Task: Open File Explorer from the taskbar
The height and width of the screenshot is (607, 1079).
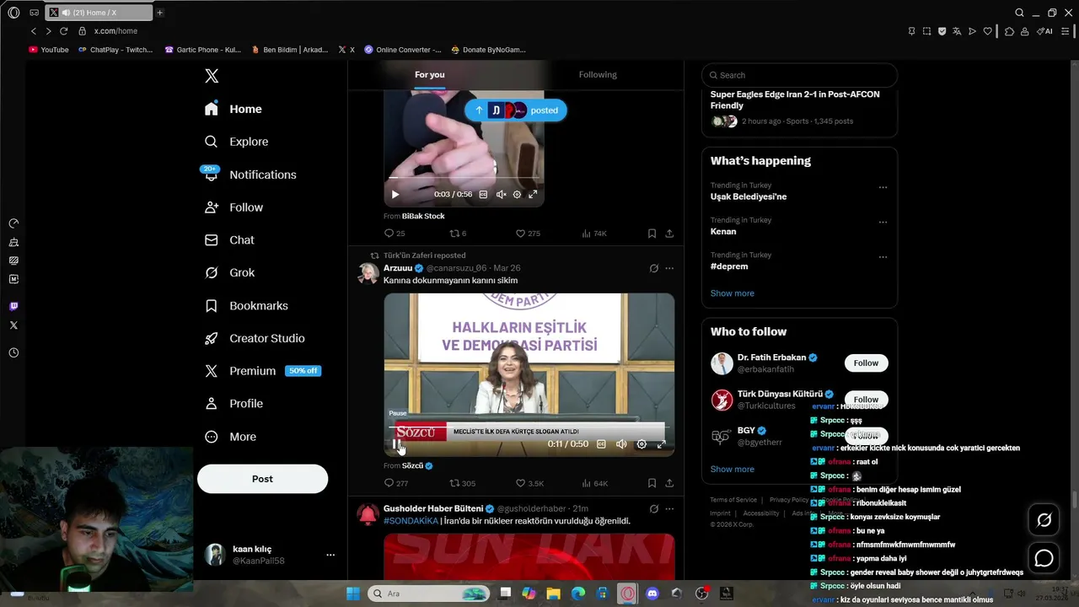Action: [554, 594]
